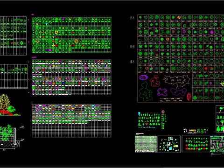The image size is (224, 168).
Task: Select the colored-bar hedge schedule table
Action: [71, 121]
